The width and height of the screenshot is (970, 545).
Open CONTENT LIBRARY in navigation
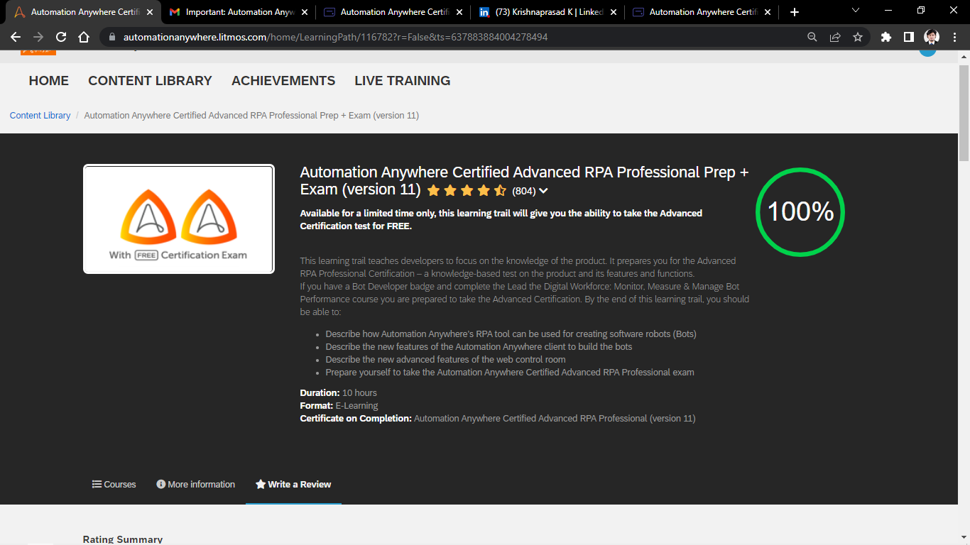tap(150, 81)
